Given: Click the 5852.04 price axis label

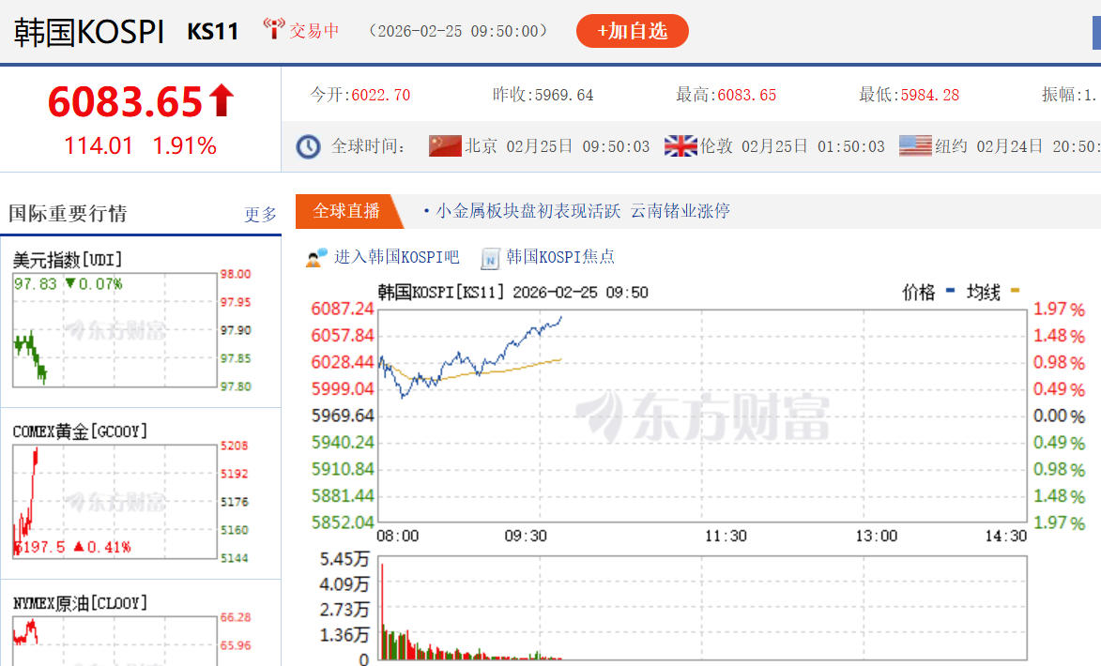Looking at the screenshot, I should pos(343,522).
